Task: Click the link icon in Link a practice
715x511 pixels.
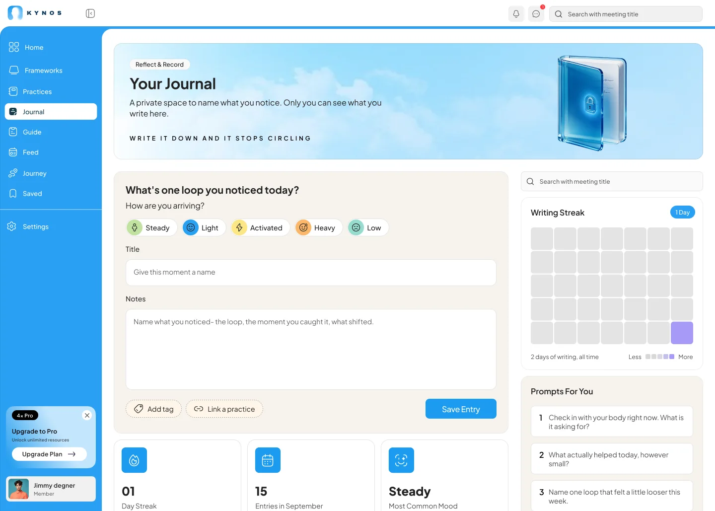Action: tap(199, 409)
